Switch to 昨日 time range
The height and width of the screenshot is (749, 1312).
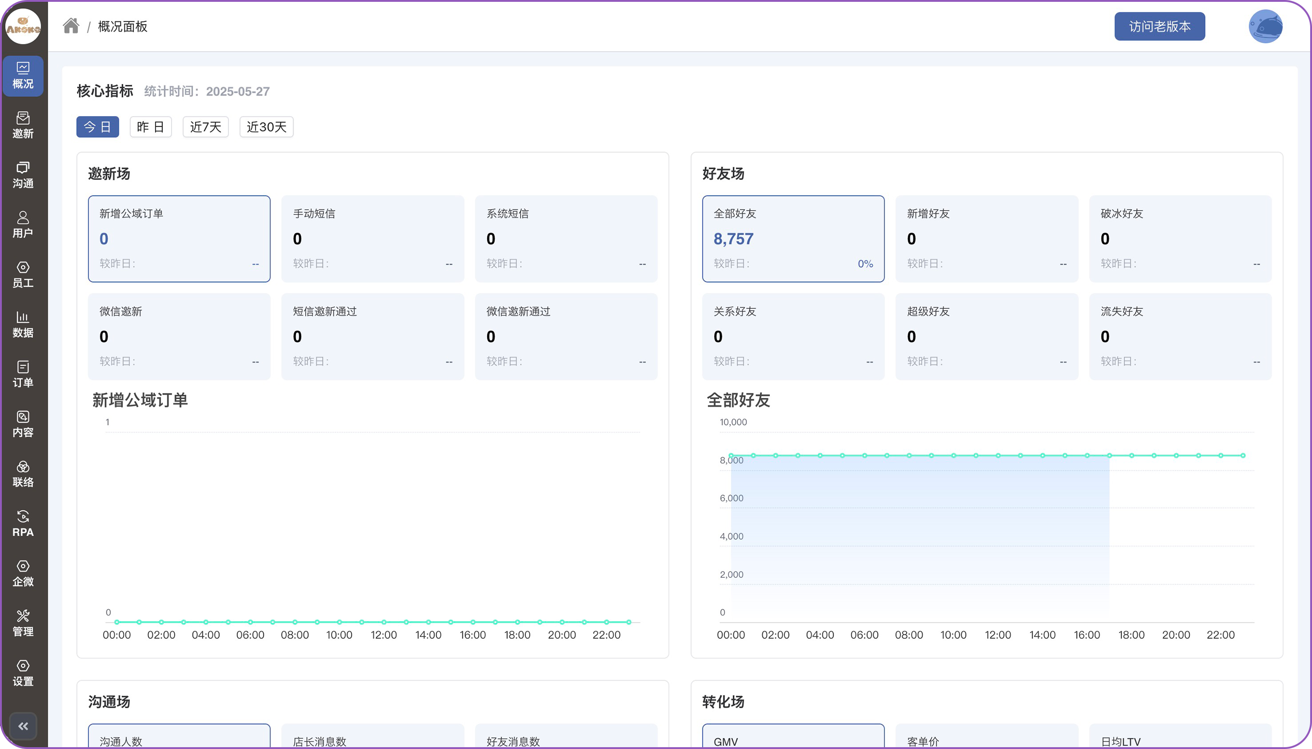click(x=150, y=127)
